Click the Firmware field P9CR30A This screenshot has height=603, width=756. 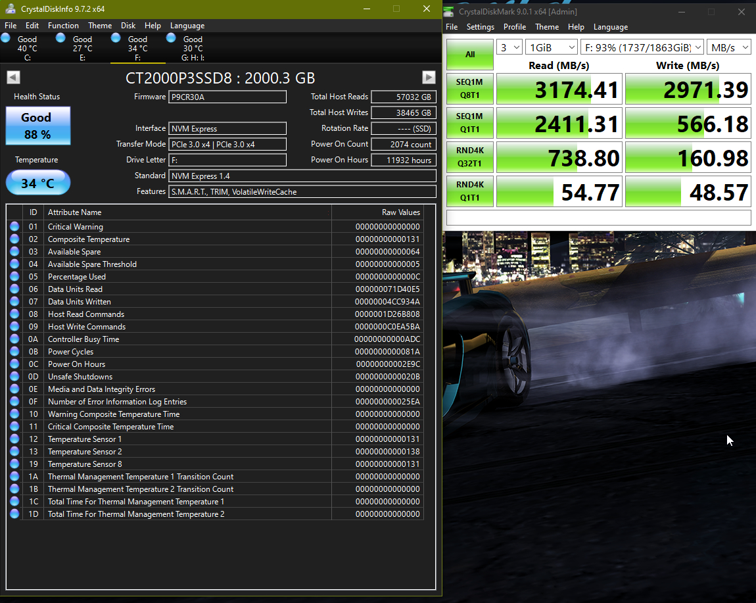click(227, 97)
